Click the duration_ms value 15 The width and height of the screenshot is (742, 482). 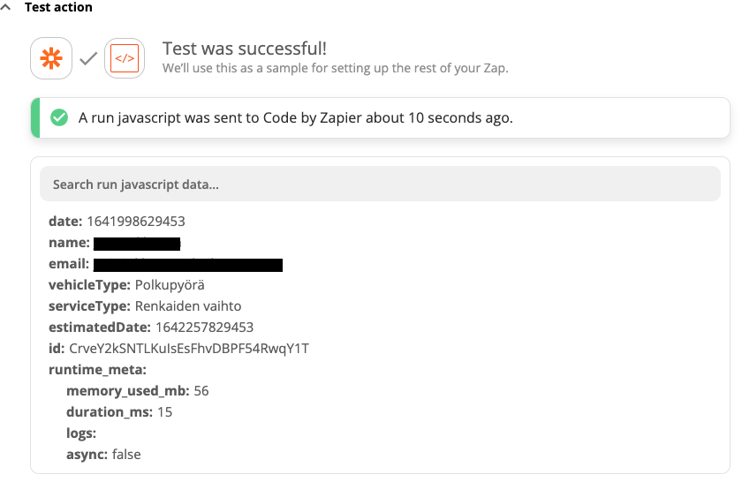point(164,412)
